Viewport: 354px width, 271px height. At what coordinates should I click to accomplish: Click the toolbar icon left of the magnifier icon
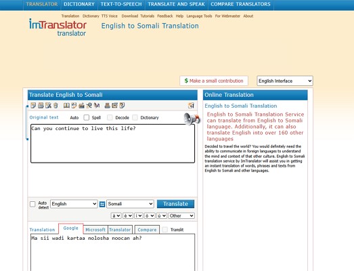pos(81,105)
